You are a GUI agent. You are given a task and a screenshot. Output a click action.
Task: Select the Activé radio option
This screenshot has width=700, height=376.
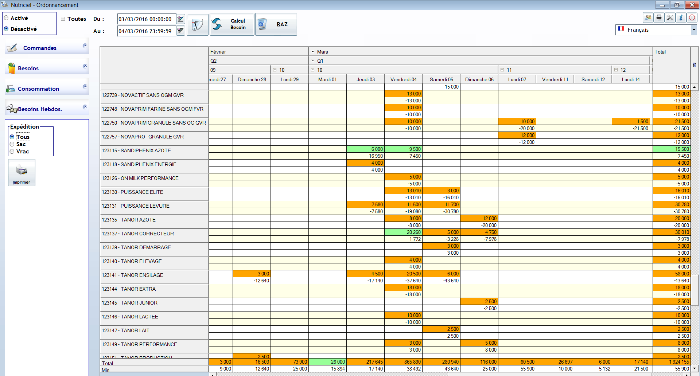(6, 18)
